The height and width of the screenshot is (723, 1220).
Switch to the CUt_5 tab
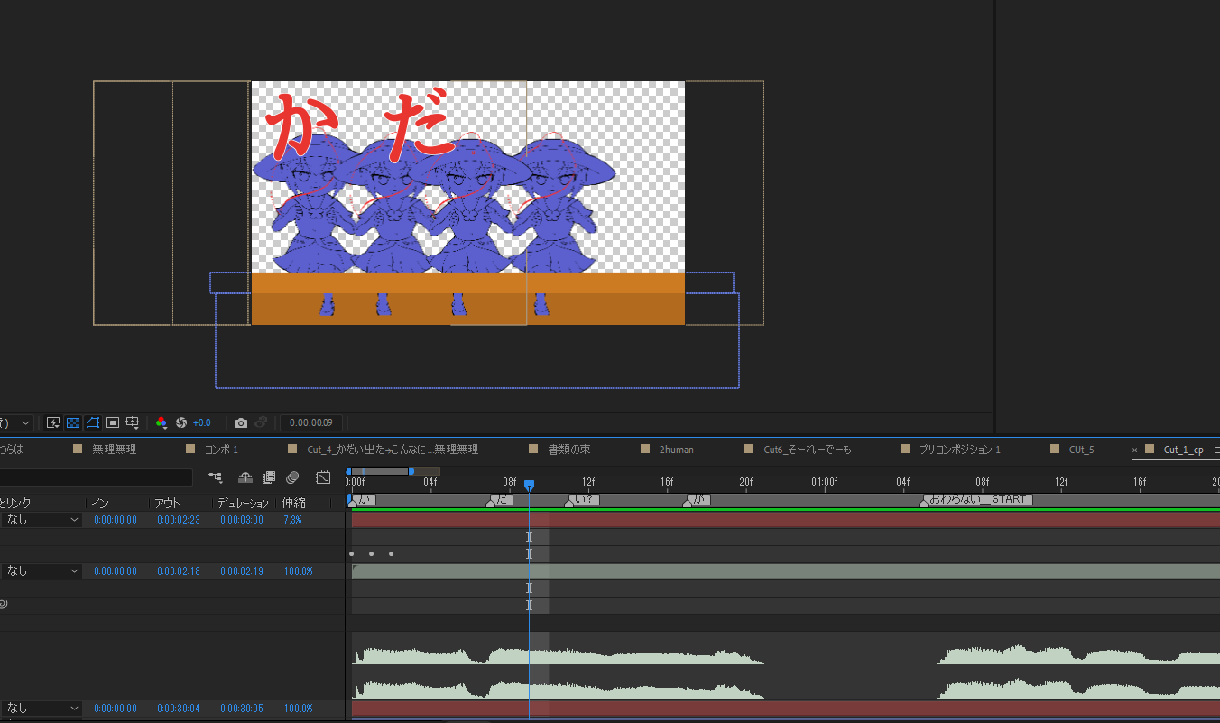coord(1082,450)
